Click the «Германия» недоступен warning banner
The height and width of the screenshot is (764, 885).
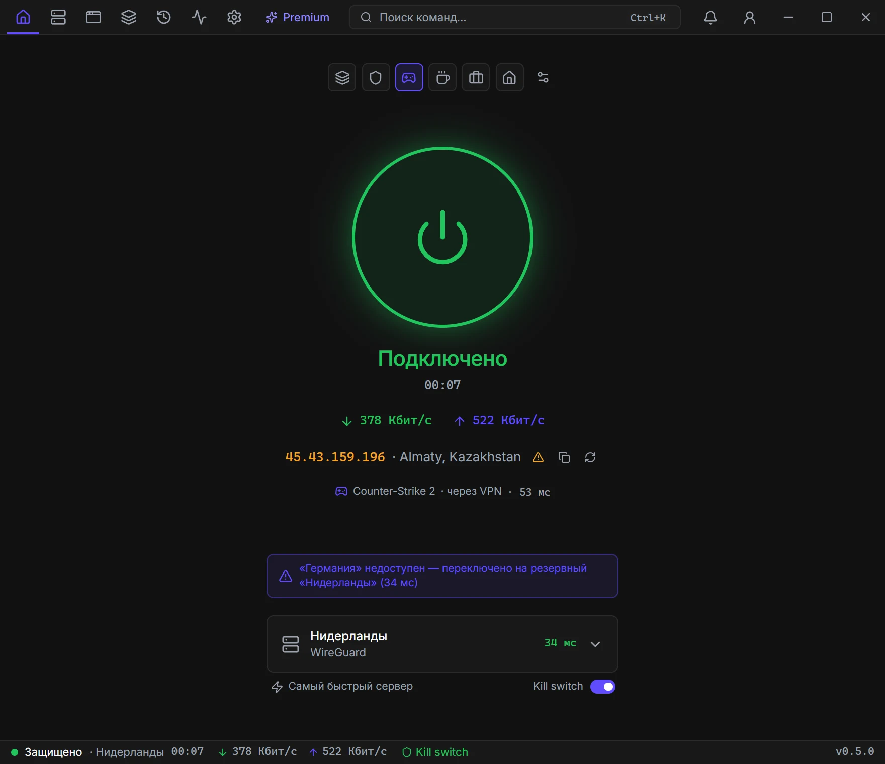[442, 576]
